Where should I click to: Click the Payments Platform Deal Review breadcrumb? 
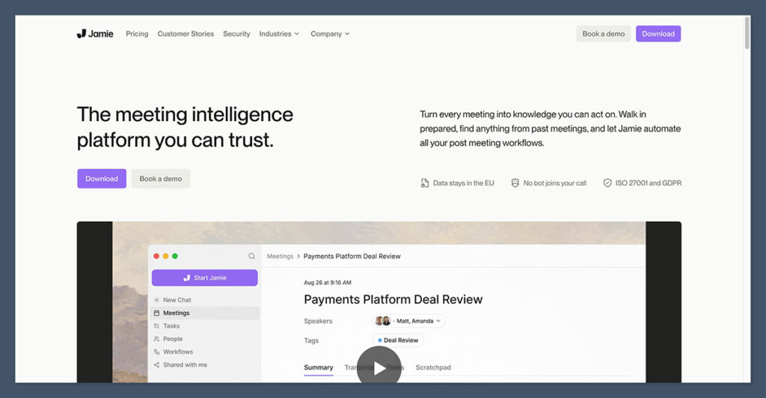[x=352, y=257]
